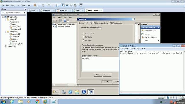Enter full screen mode via toolbar icon
This screenshot has width=185, height=104.
click(71, 5)
